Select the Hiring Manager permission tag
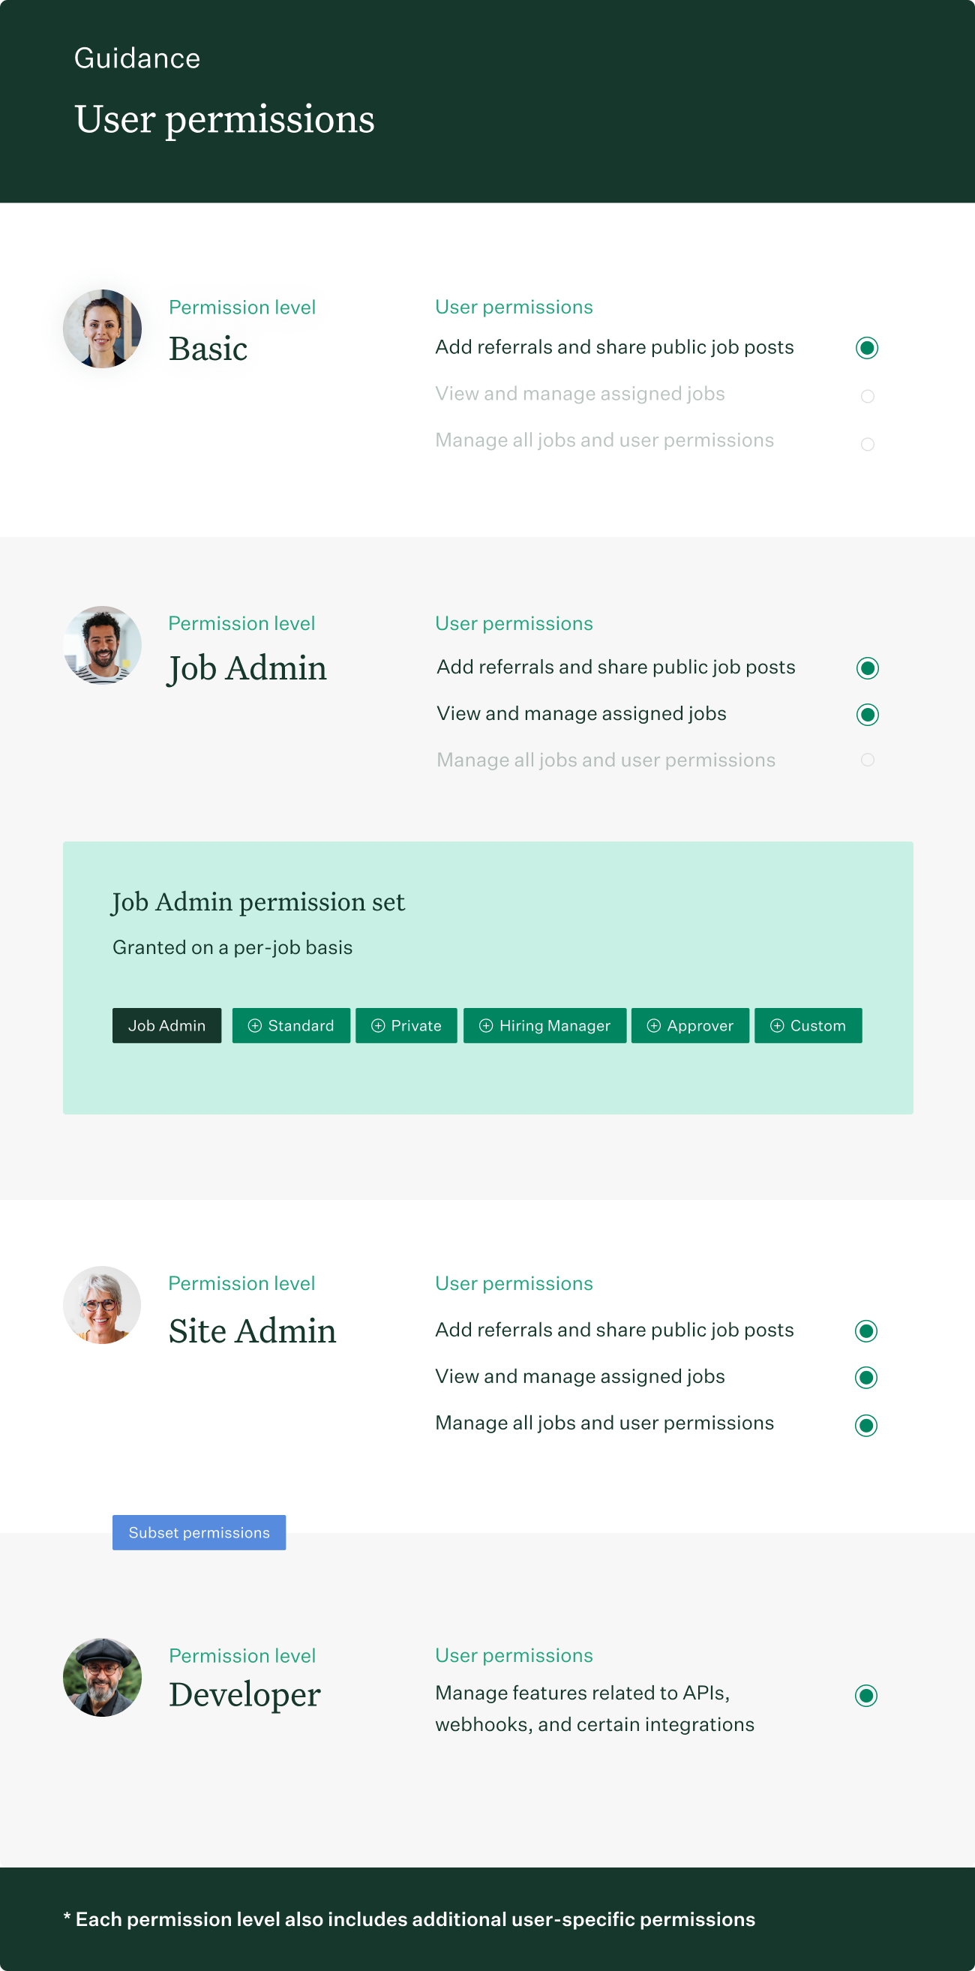Screen dimensions: 975x1971 pos(545,1025)
